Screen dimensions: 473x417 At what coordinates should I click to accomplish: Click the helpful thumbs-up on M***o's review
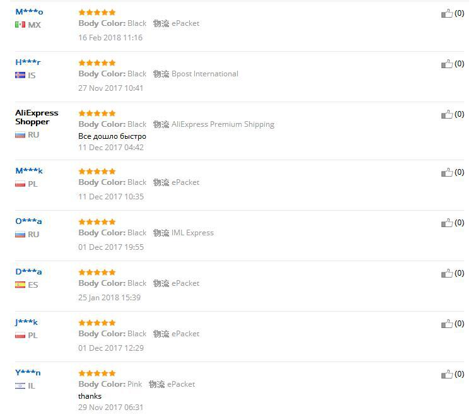(x=447, y=13)
